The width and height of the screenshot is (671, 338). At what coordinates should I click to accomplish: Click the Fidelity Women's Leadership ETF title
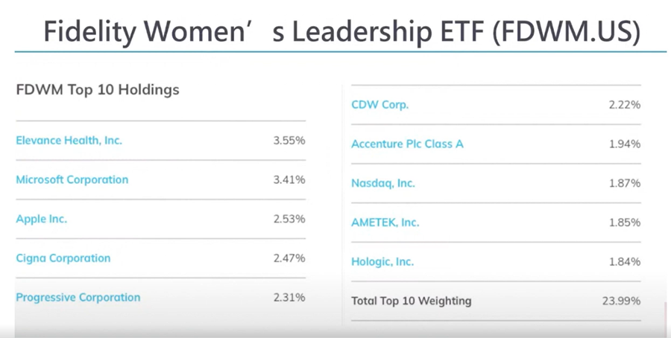point(341,33)
